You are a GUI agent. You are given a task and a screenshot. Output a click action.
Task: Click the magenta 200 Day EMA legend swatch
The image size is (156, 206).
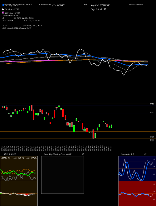(3, 12)
